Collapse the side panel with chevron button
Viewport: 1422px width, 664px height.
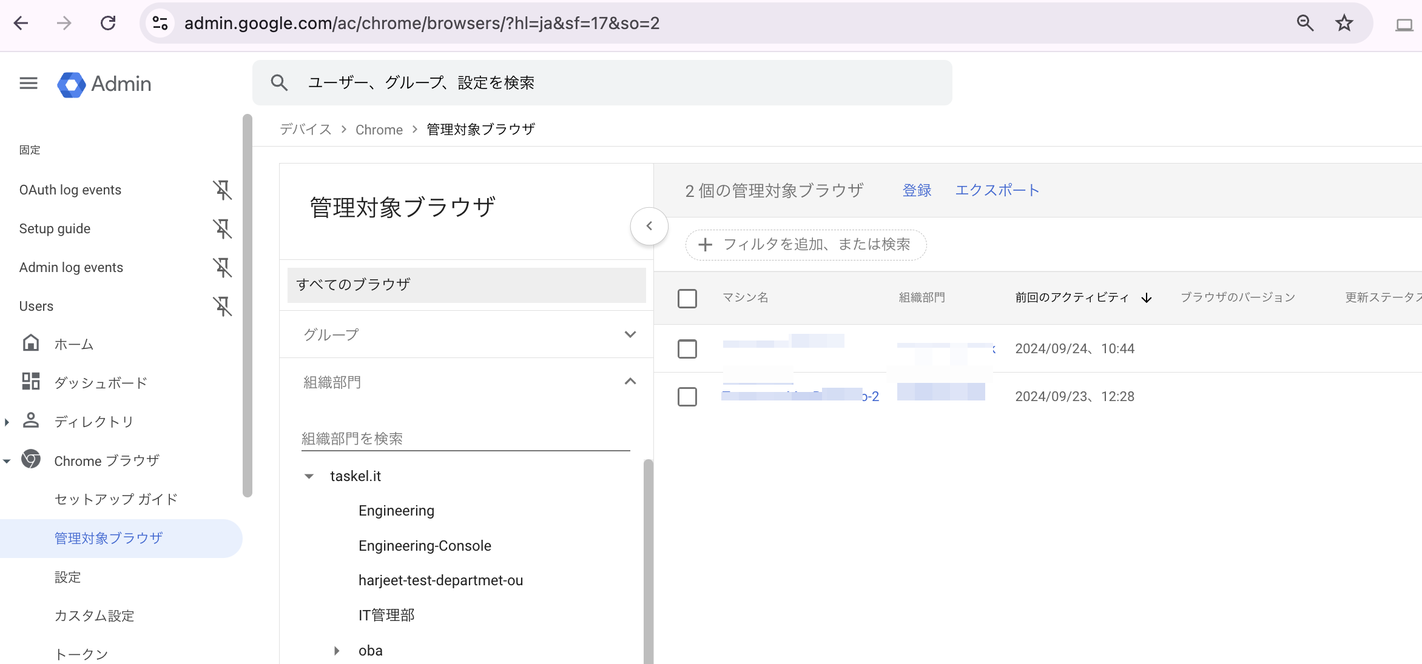pos(649,226)
